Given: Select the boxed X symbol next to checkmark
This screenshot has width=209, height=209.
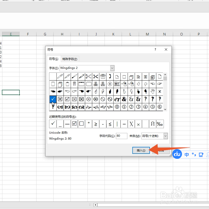Looking at the screenshot, I should tap(60, 99).
